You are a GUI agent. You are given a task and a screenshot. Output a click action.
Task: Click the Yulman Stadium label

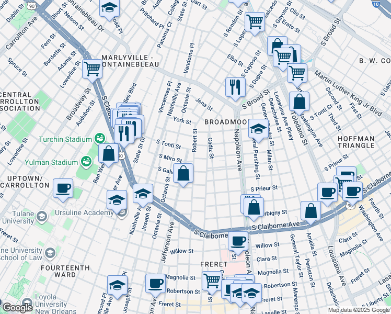pos(51,162)
